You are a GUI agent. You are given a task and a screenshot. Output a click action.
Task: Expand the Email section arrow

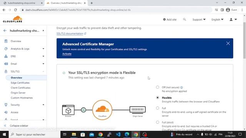43,64
